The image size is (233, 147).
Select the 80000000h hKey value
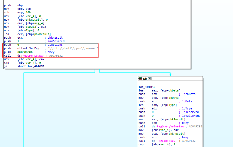(x=25, y=52)
